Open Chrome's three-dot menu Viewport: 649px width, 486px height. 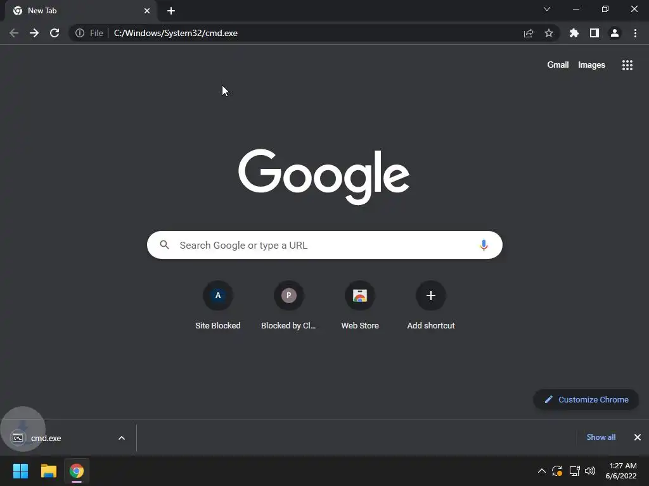pyautogui.click(x=635, y=33)
